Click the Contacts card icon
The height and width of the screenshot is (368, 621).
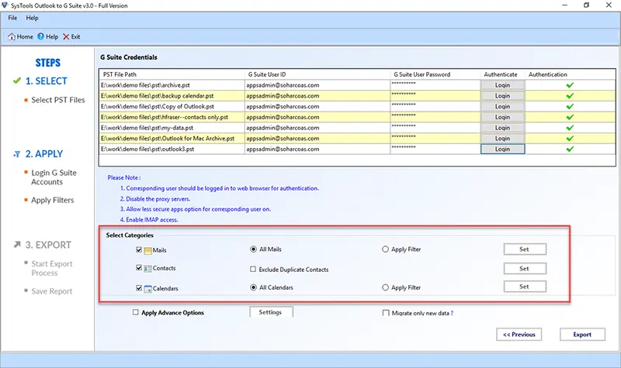coord(147,268)
